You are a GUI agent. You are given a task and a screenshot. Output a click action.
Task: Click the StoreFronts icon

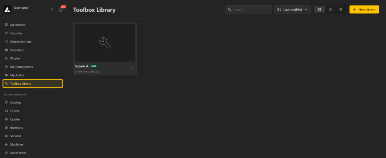(x=6, y=153)
